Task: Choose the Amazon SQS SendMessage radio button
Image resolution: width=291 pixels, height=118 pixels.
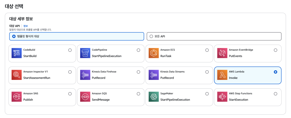Action: pyautogui.click(x=138, y=94)
